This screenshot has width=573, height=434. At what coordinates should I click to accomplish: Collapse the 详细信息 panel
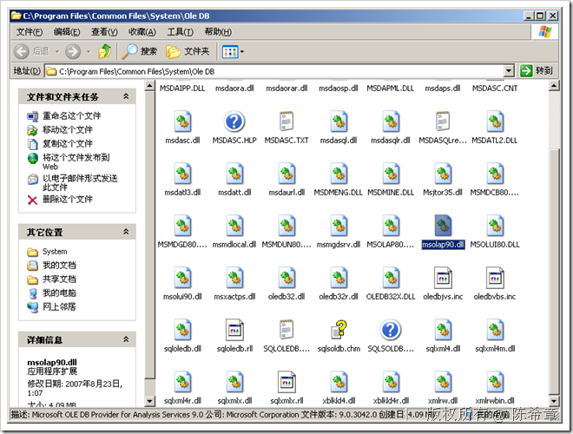point(126,339)
